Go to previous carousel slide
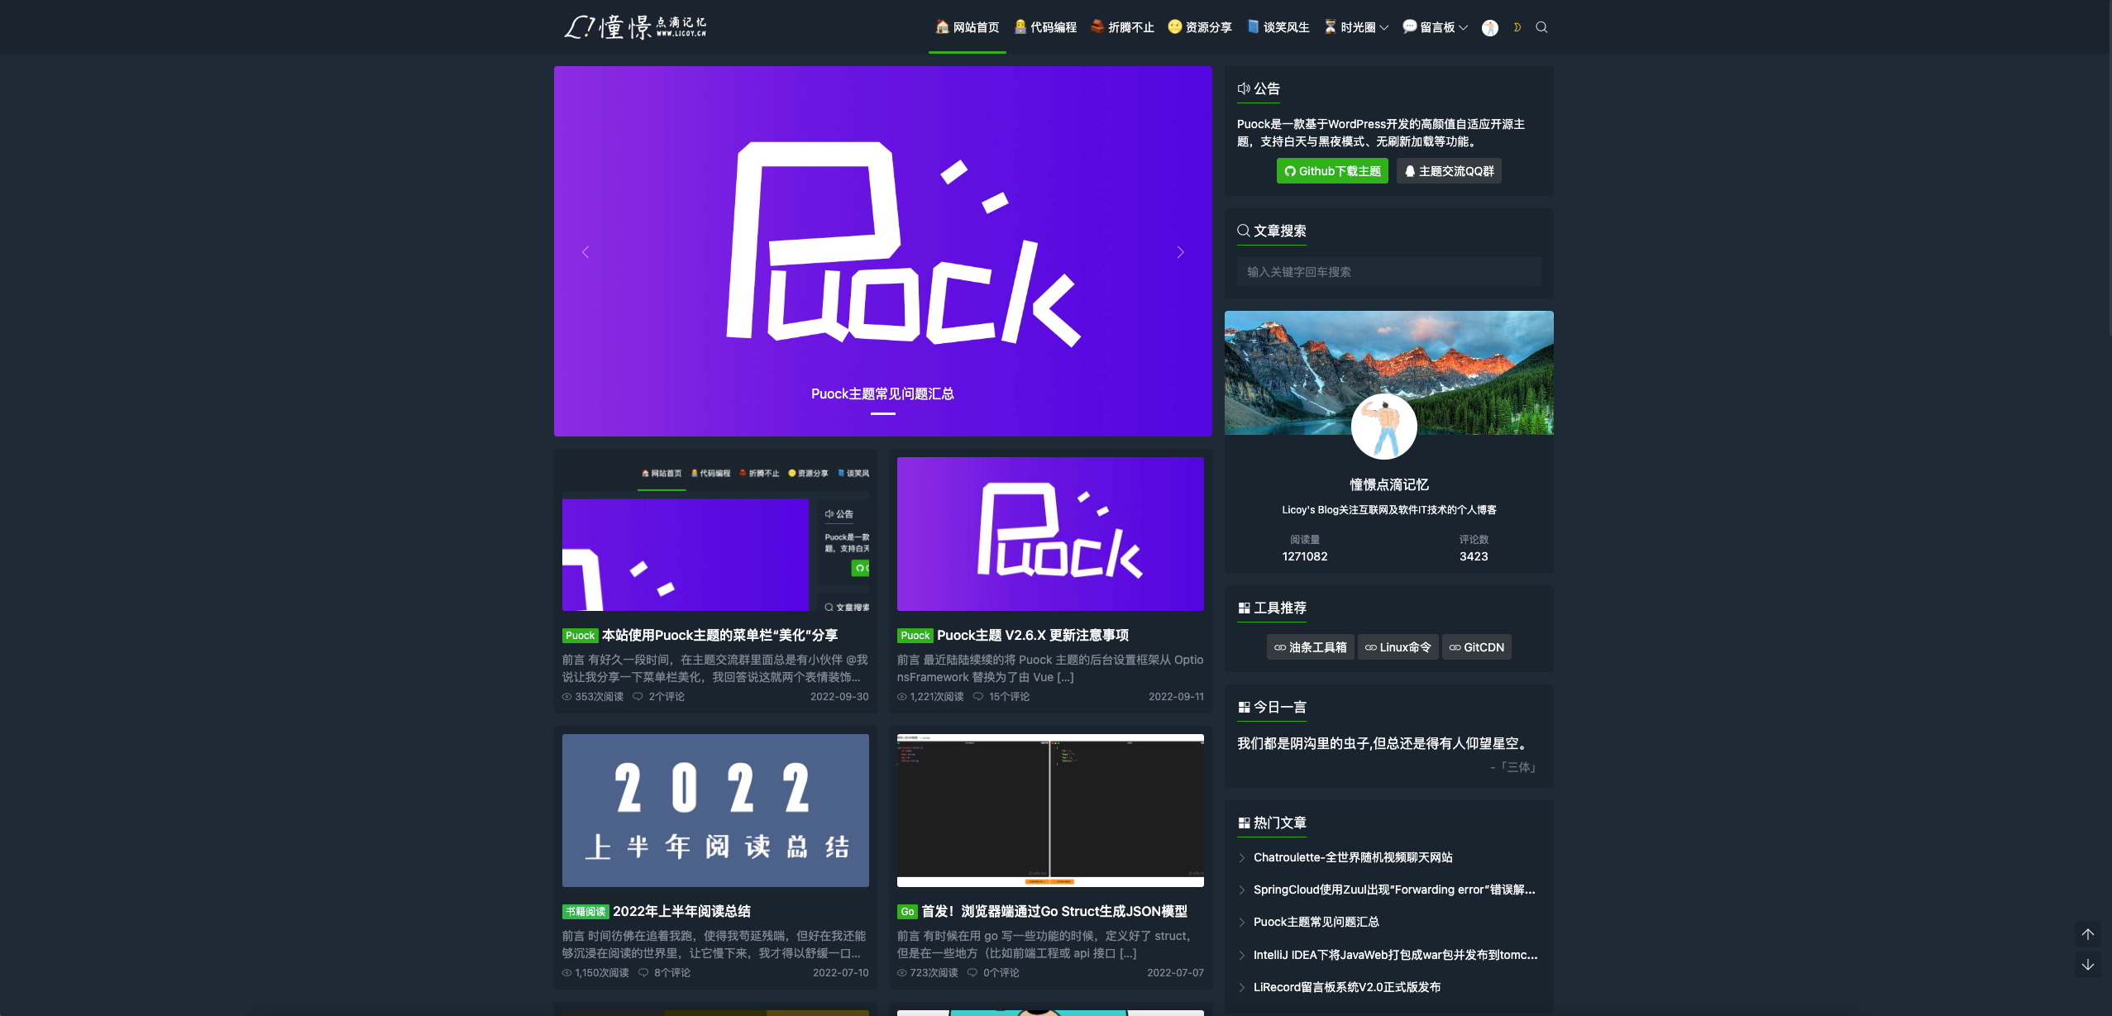The width and height of the screenshot is (2112, 1016). pos(585,252)
